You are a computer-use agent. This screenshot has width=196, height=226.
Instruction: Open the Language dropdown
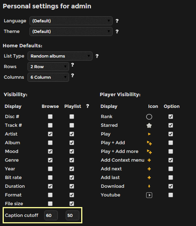(71, 21)
